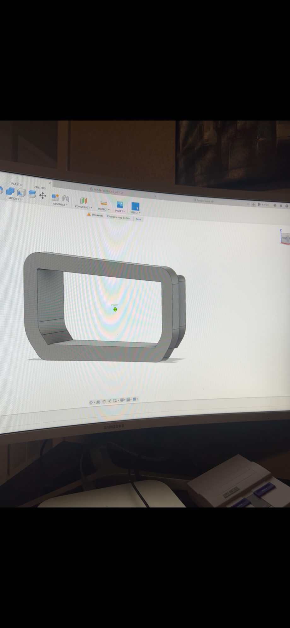Switch to the UTILITIES tab
This screenshot has height=628, width=290.
coord(40,188)
